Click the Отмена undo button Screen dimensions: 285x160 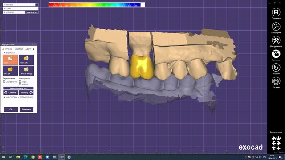click(x=11, y=92)
